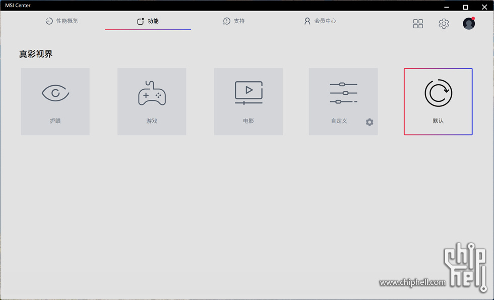Screen dimensions: 494x300
Task: Go to the 会员中心 tab
Action: pyautogui.click(x=320, y=21)
